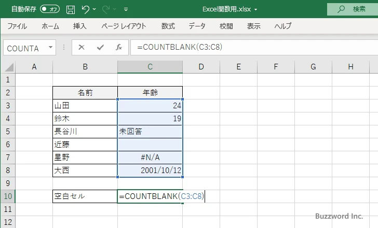Click the formula bar with =COUNTBLANK(C3:C8)
The width and height of the screenshot is (378, 228).
pyautogui.click(x=254, y=47)
